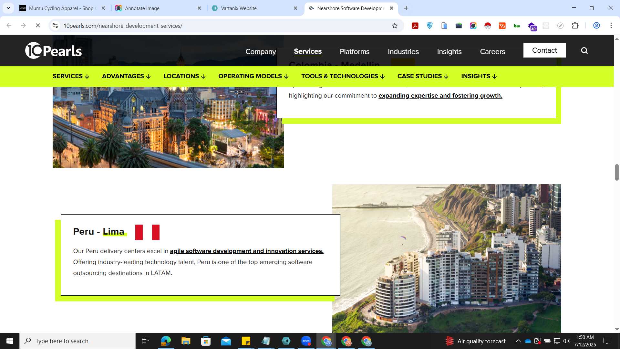
Task: Open Chrome three-dot menu
Action: tap(611, 26)
